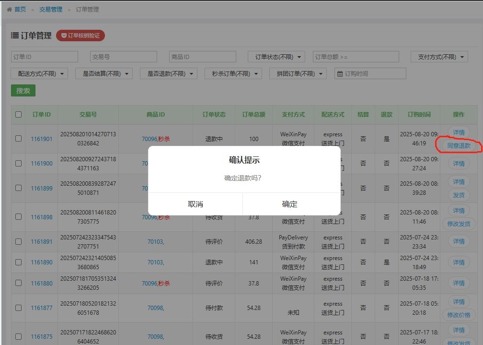Viewport: 483px width, 345px height.
Task: Open order ID 1161898 link
Action: coord(42,217)
